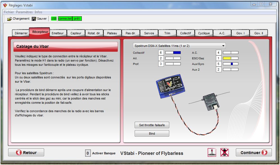280x165 pixels.
Task: Click the A.C. channel number field
Action: point(218,53)
